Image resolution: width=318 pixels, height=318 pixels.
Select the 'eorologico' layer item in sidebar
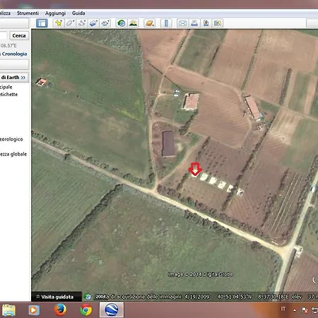point(11,139)
